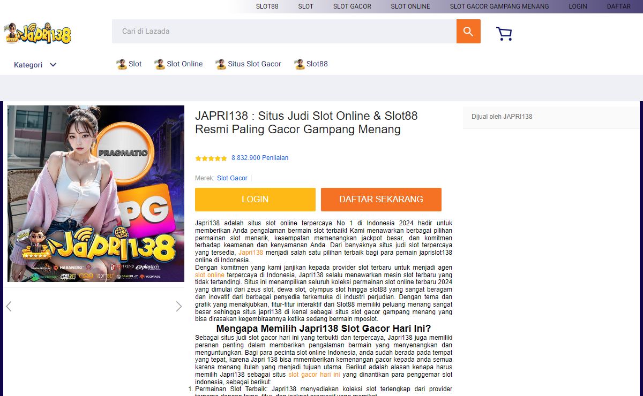Click the slot gacor hari ini text link

[314, 375]
